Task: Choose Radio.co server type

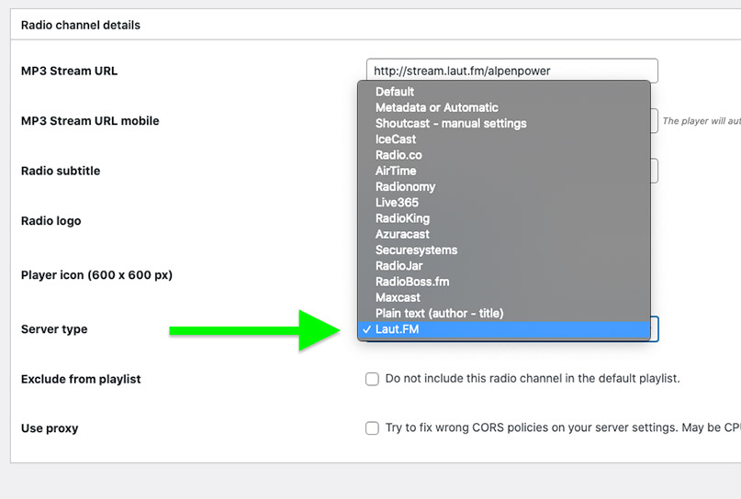Action: coord(399,155)
